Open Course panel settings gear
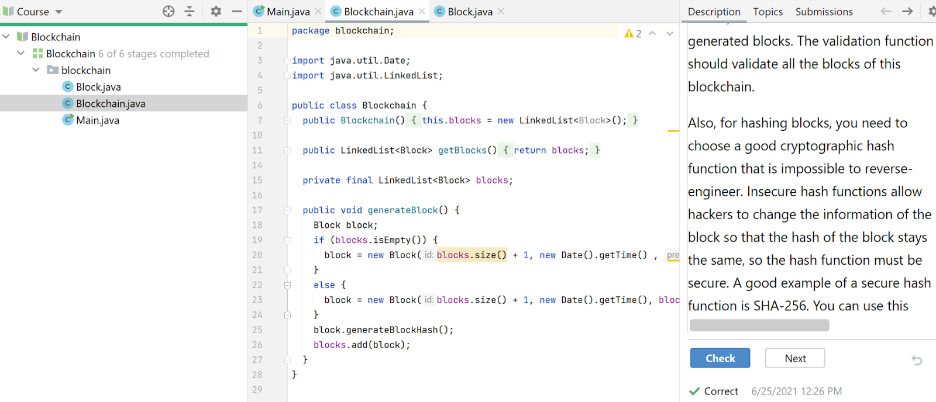Image resolution: width=936 pixels, height=402 pixels. tap(216, 11)
